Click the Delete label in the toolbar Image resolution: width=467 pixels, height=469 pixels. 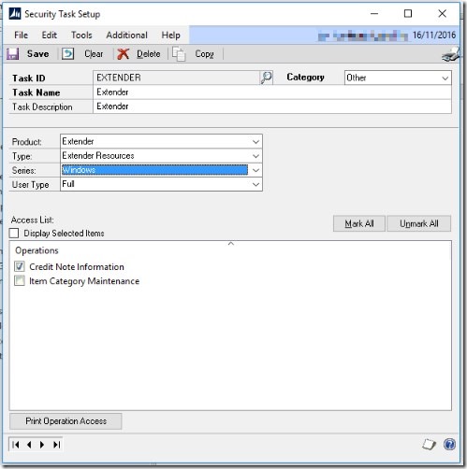[x=149, y=54]
